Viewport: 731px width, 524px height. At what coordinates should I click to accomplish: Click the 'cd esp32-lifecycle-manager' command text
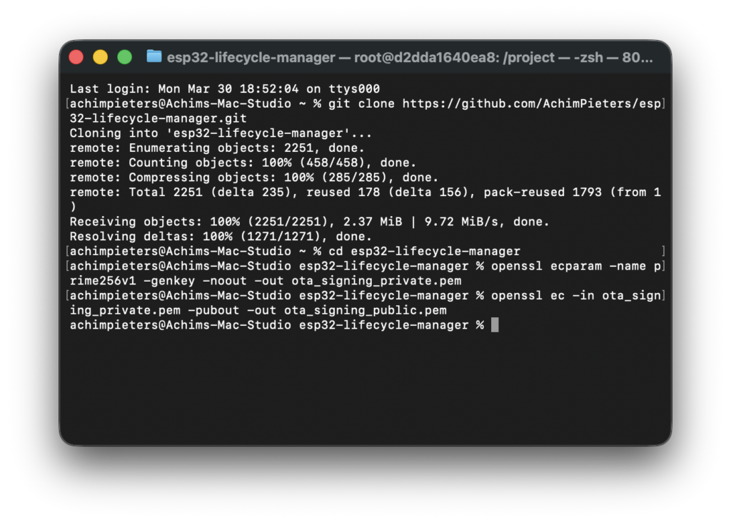click(424, 251)
